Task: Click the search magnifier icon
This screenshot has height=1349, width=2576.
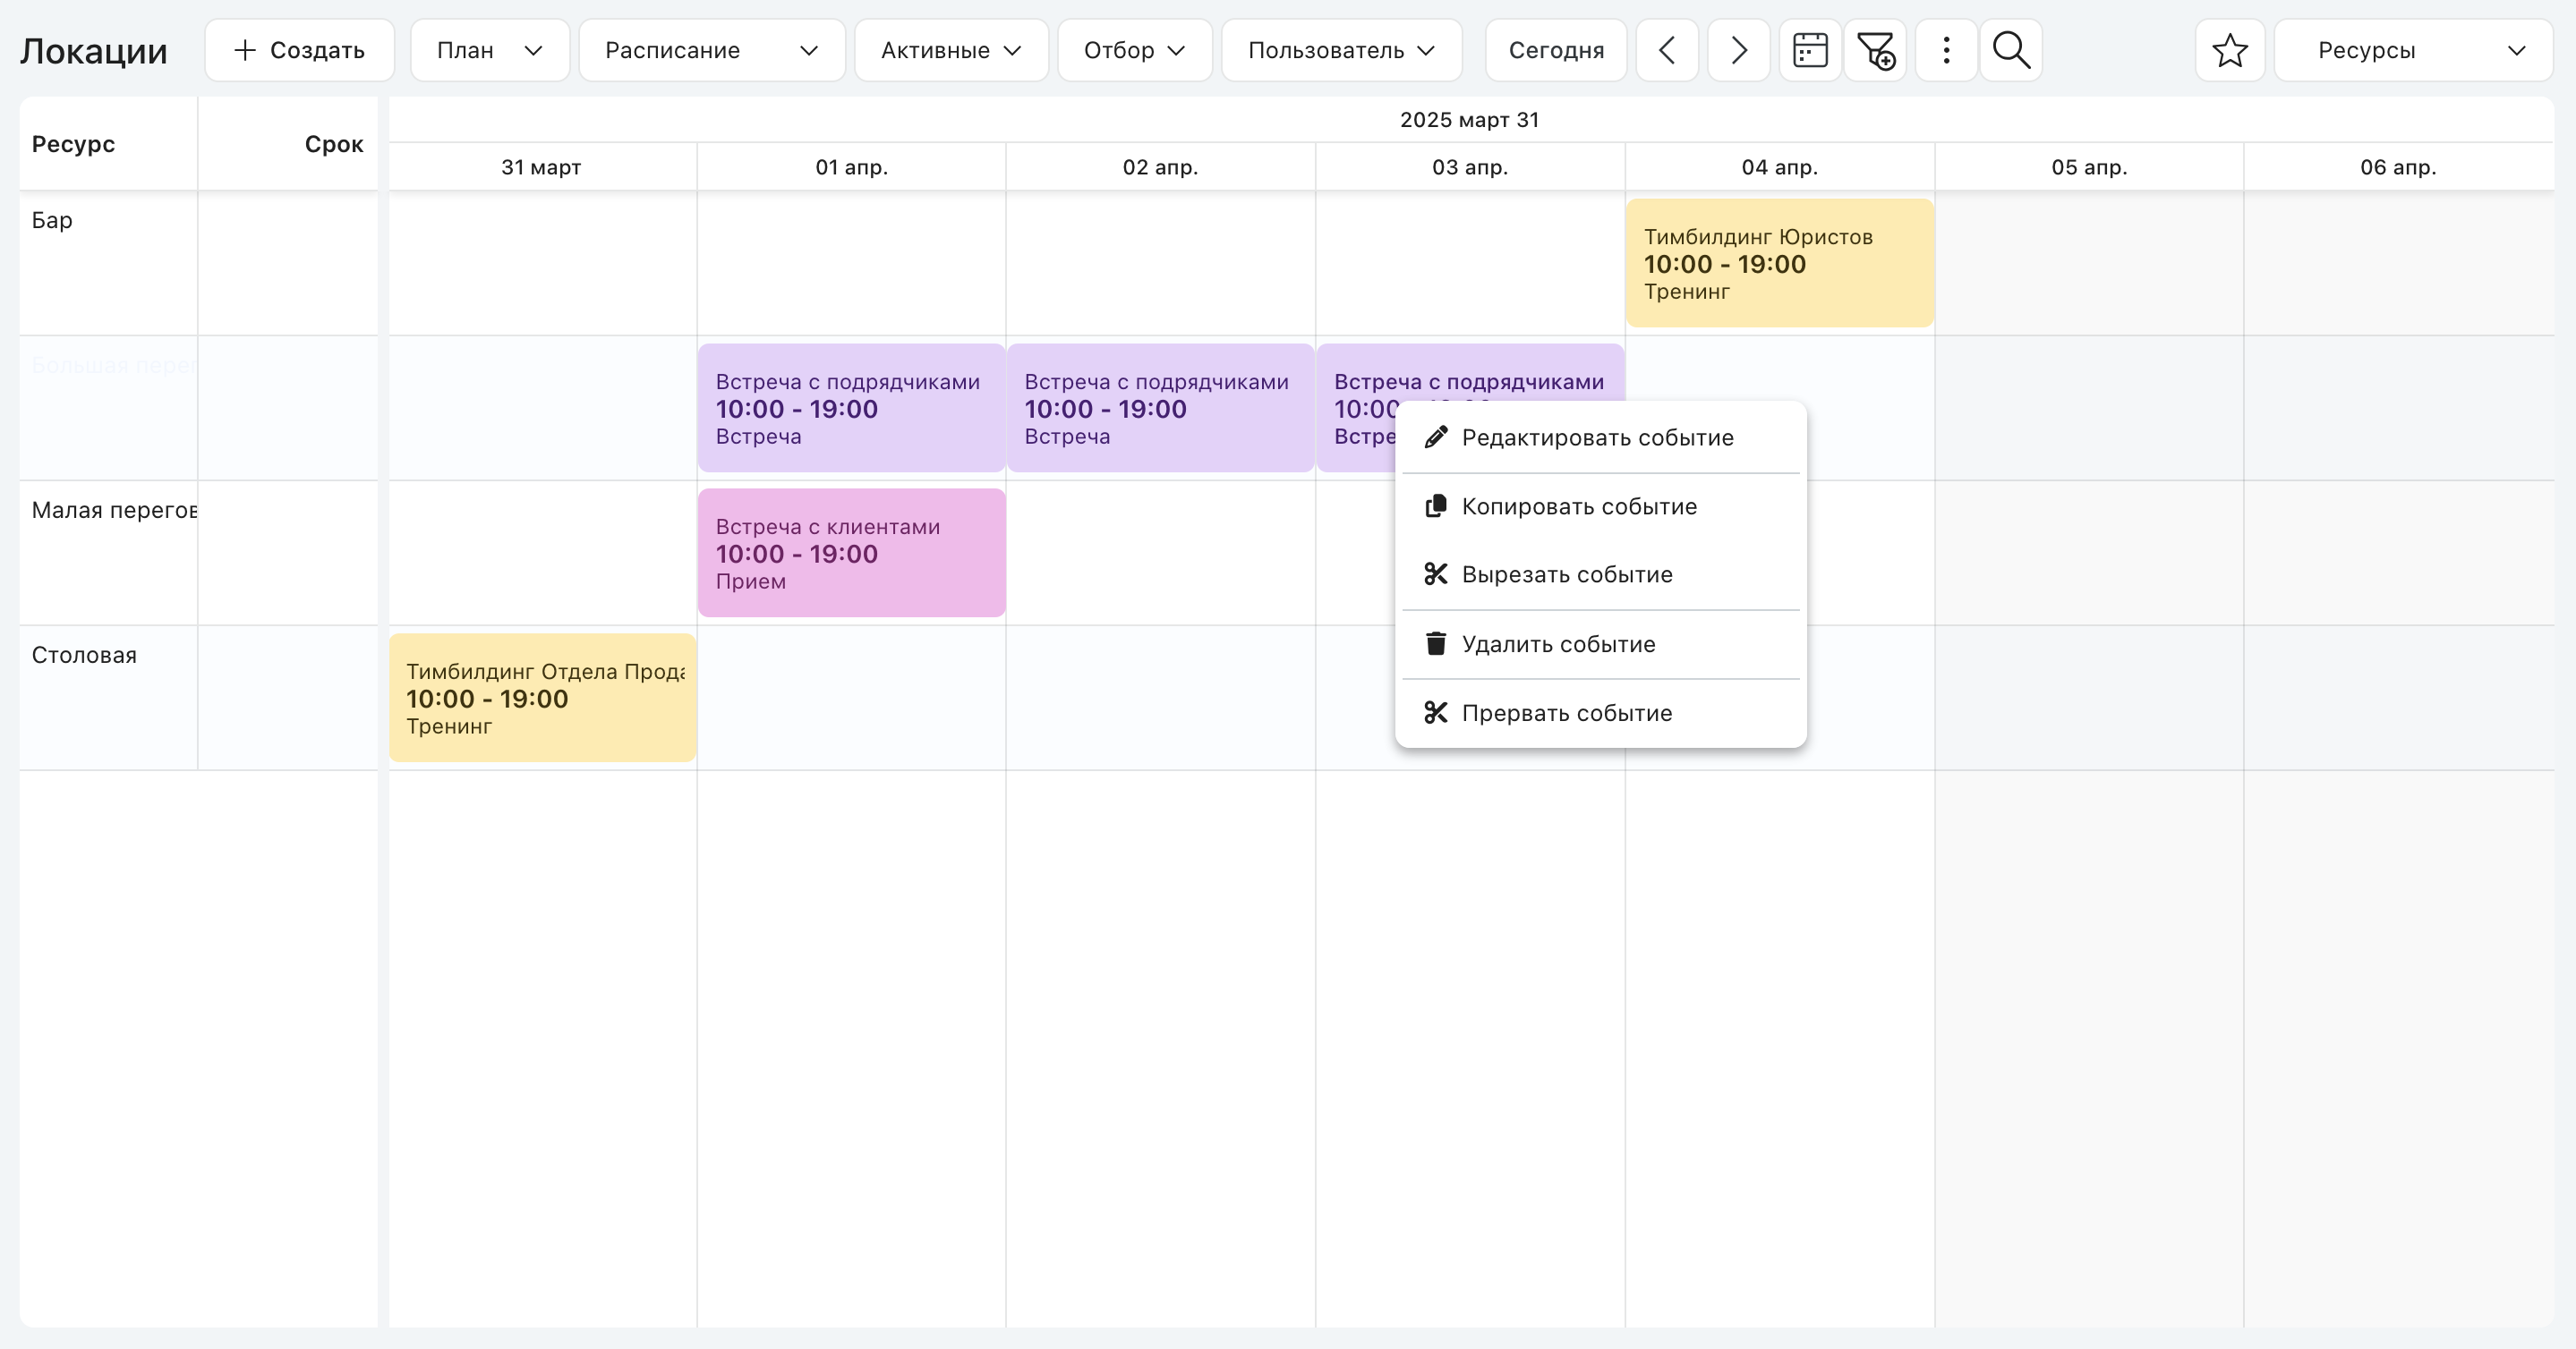Action: point(2011,50)
